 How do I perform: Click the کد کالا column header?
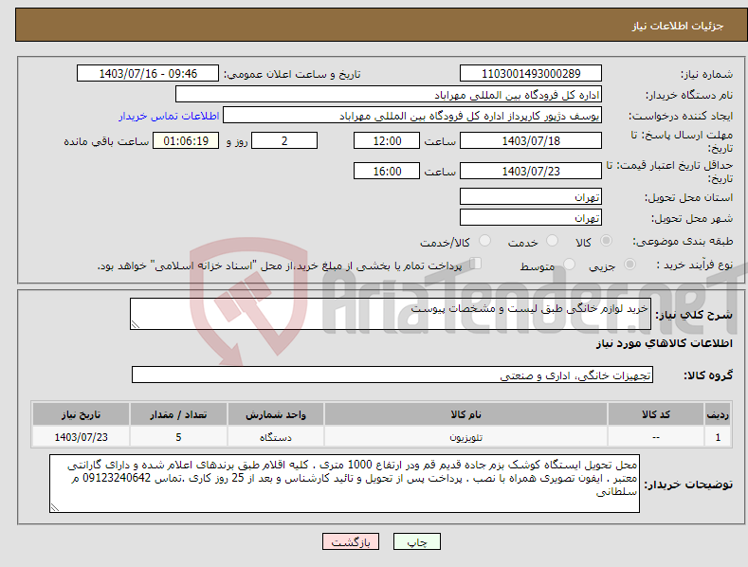(x=656, y=414)
